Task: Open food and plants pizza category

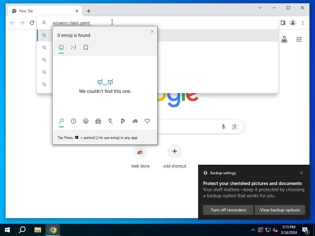Action: [123, 121]
